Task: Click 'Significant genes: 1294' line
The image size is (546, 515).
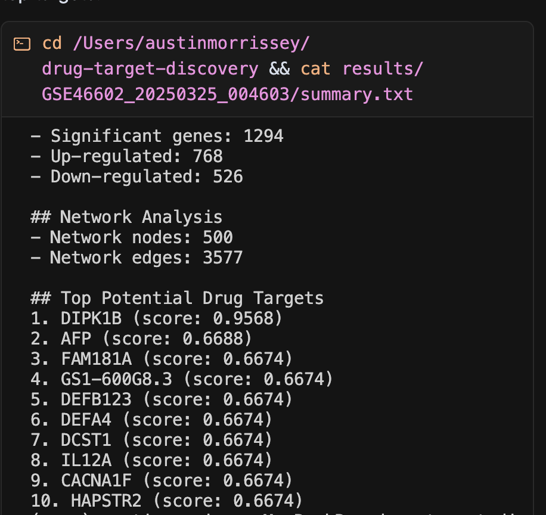Action: point(157,136)
